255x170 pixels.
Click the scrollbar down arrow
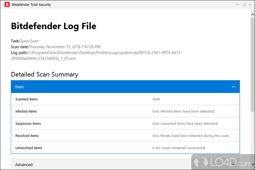point(252,165)
